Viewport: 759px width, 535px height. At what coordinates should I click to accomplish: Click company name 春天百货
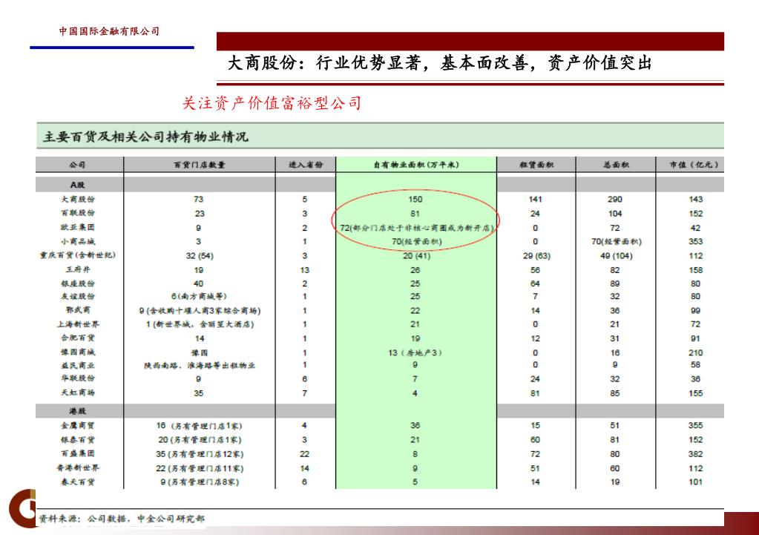click(77, 482)
